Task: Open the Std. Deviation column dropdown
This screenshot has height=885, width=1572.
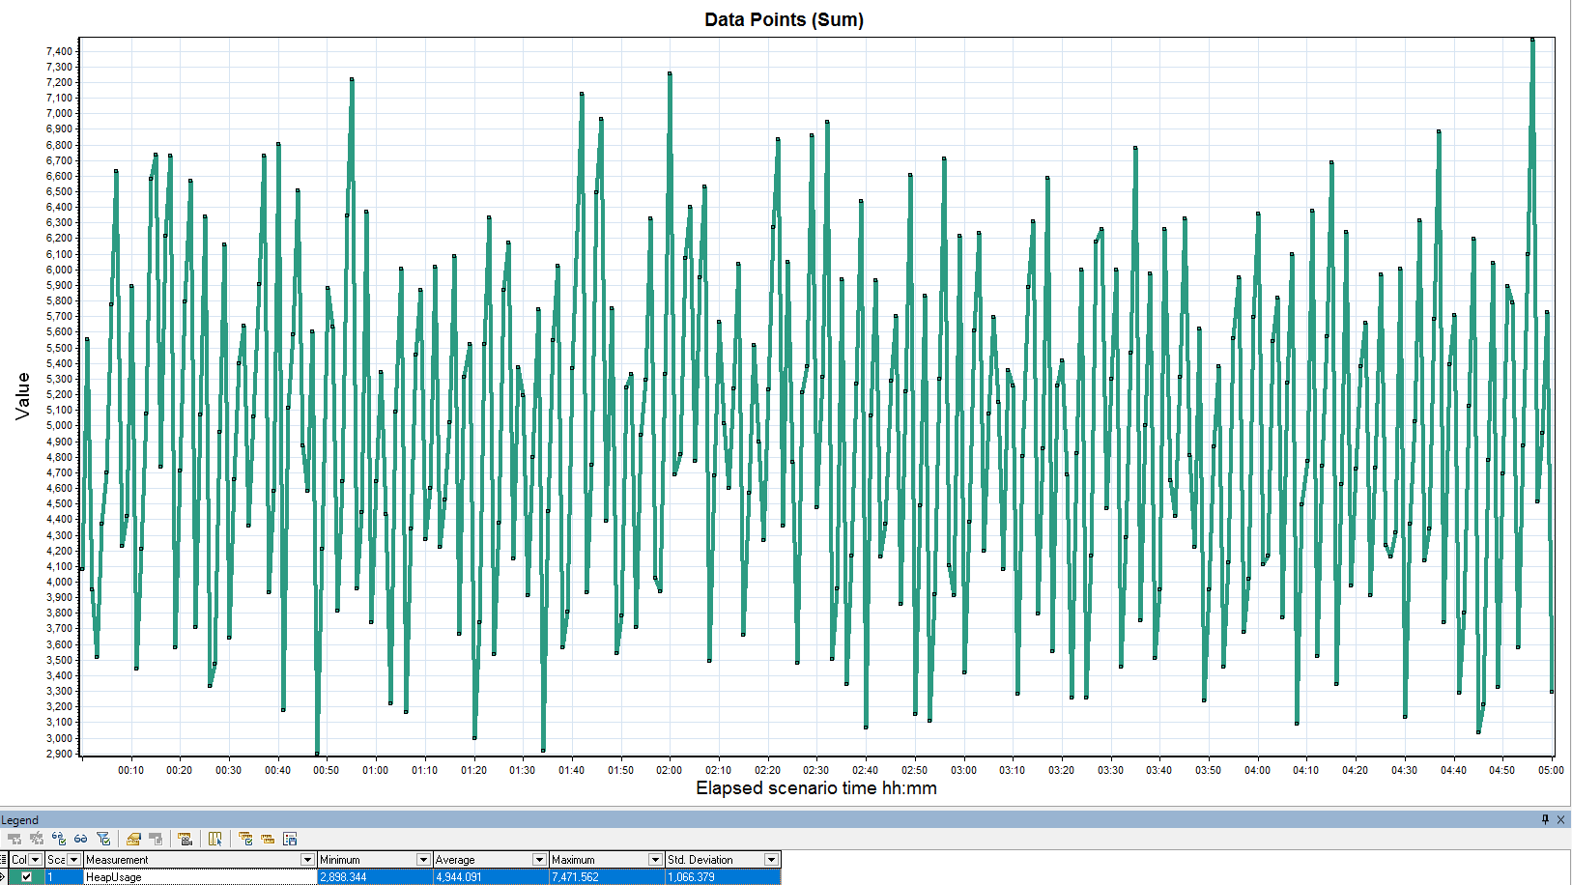Action: (x=771, y=860)
